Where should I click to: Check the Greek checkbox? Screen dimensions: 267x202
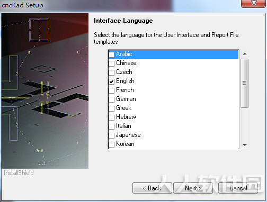(x=112, y=108)
